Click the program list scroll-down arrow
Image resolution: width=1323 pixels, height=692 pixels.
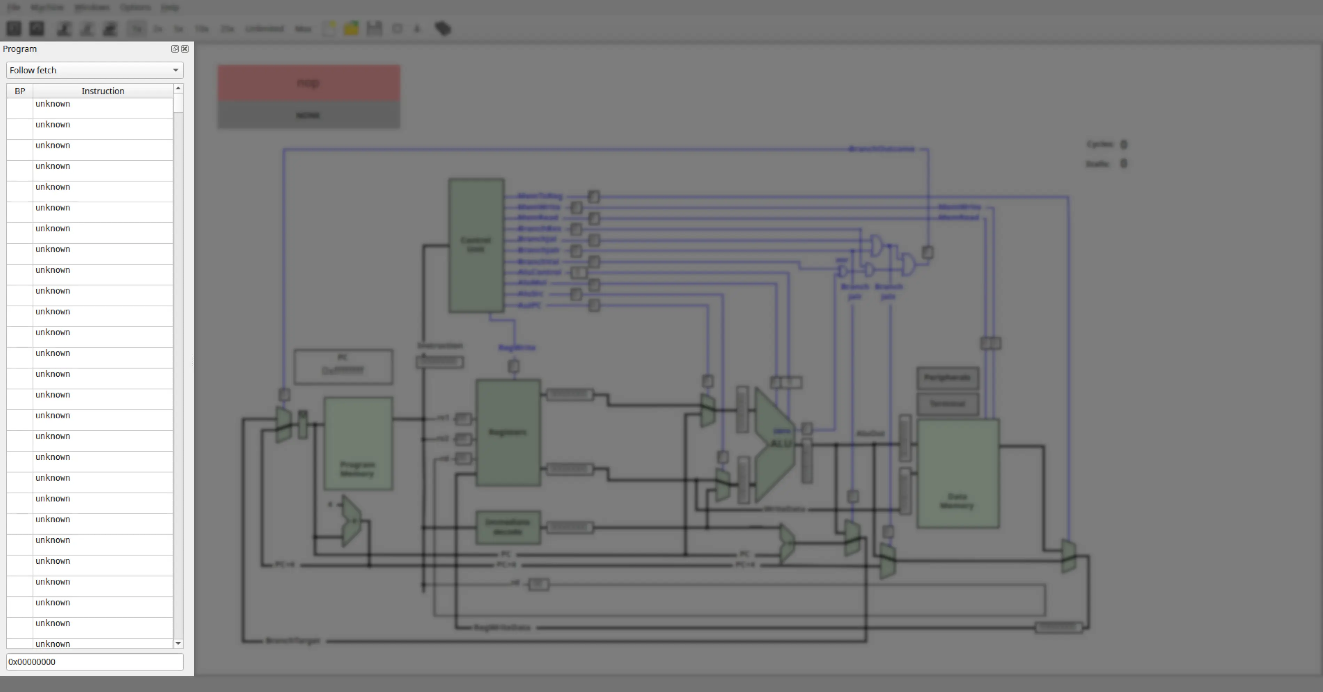pos(178,643)
